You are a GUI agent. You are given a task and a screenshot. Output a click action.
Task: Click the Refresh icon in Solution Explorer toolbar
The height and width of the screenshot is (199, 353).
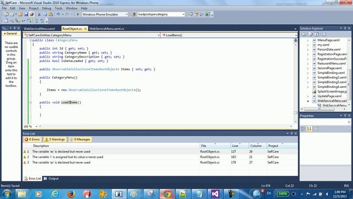317,34
